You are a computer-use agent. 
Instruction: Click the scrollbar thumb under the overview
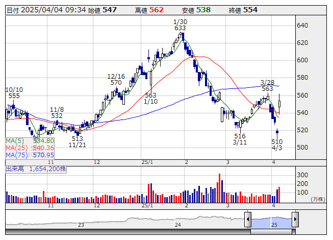click(x=271, y=231)
